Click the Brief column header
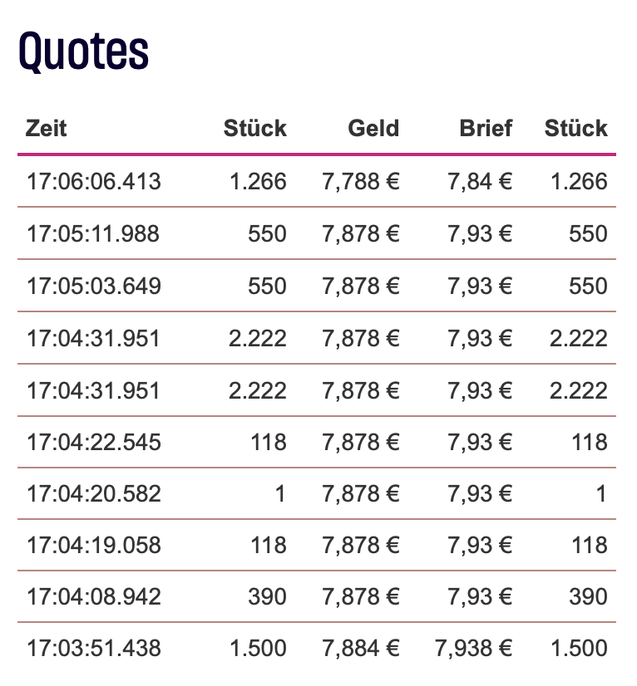Screen dimensions: 637x686 click(x=486, y=129)
